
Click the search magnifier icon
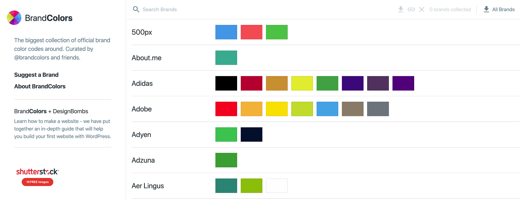pos(136,9)
